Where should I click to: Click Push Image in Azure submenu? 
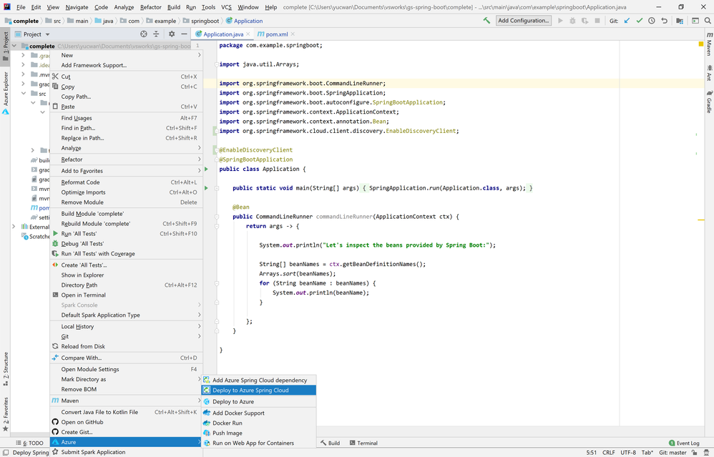click(259, 433)
